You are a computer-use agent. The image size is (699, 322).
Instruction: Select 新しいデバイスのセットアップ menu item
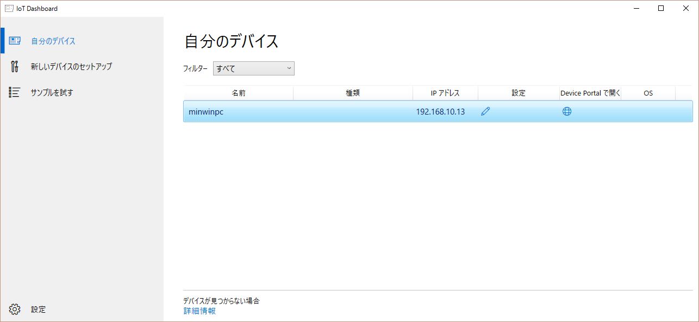pyautogui.click(x=71, y=66)
